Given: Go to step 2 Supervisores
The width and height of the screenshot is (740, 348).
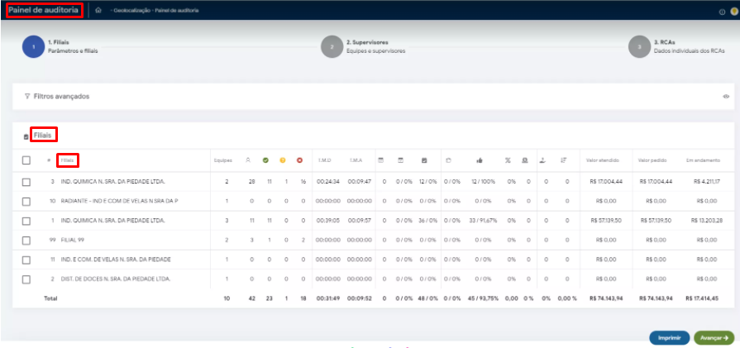Looking at the screenshot, I should click(x=332, y=46).
